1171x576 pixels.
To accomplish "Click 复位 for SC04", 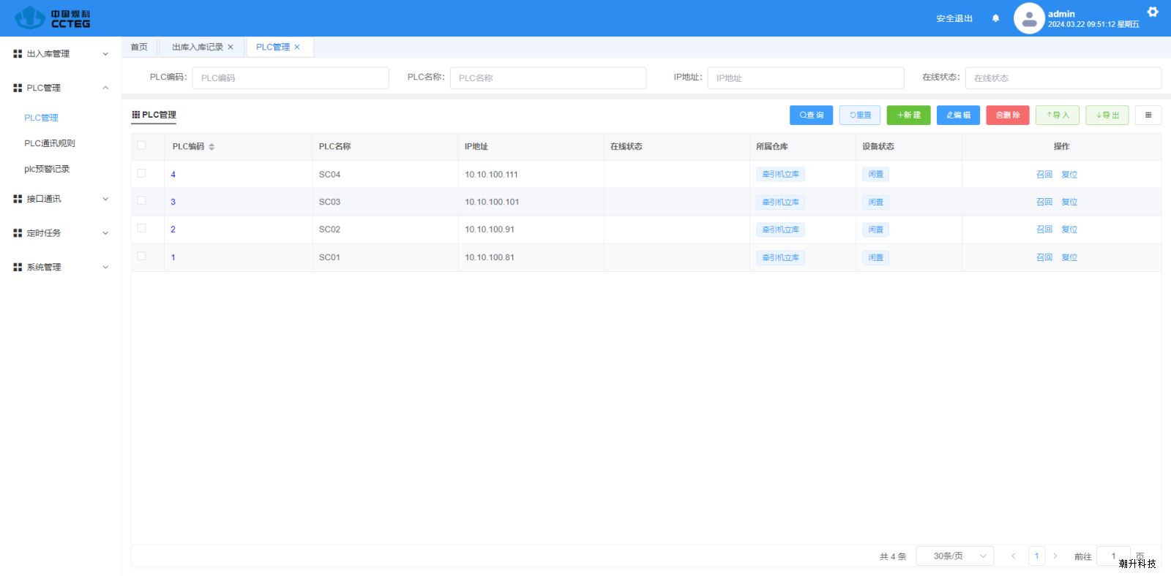I will 1069,175.
